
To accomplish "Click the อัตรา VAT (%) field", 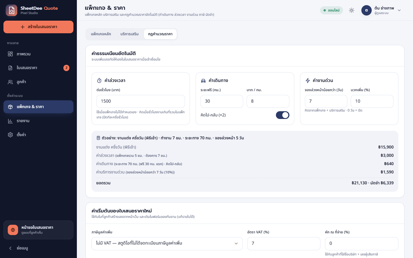I will pos(284,243).
